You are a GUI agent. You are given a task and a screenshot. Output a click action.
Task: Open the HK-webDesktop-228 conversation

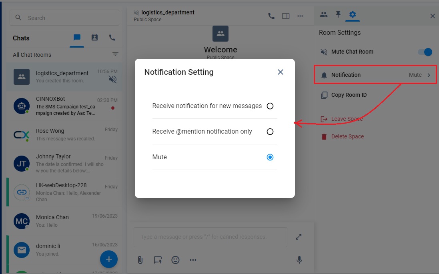[x=64, y=192]
